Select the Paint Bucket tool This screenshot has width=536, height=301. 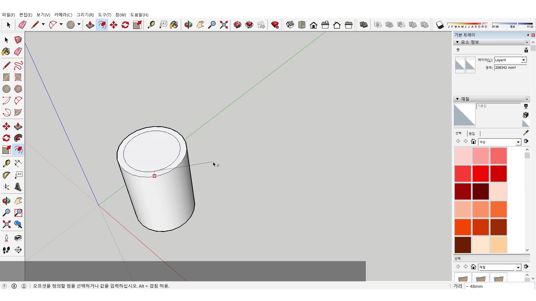tap(6, 52)
